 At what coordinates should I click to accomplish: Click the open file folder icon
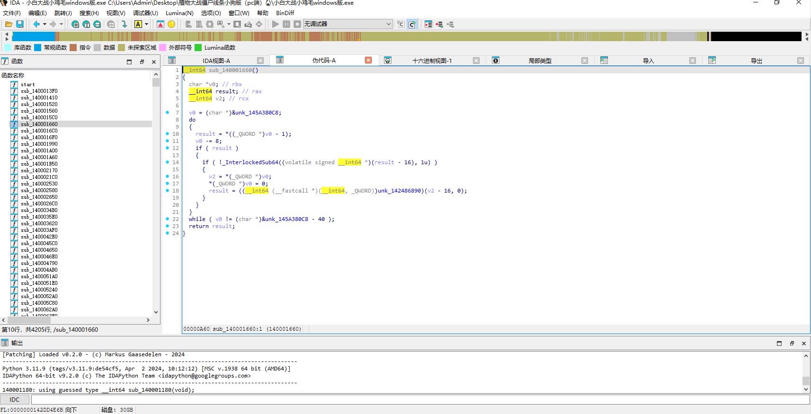9,24
